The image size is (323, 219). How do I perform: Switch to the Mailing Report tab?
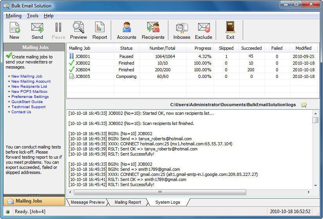(128, 202)
